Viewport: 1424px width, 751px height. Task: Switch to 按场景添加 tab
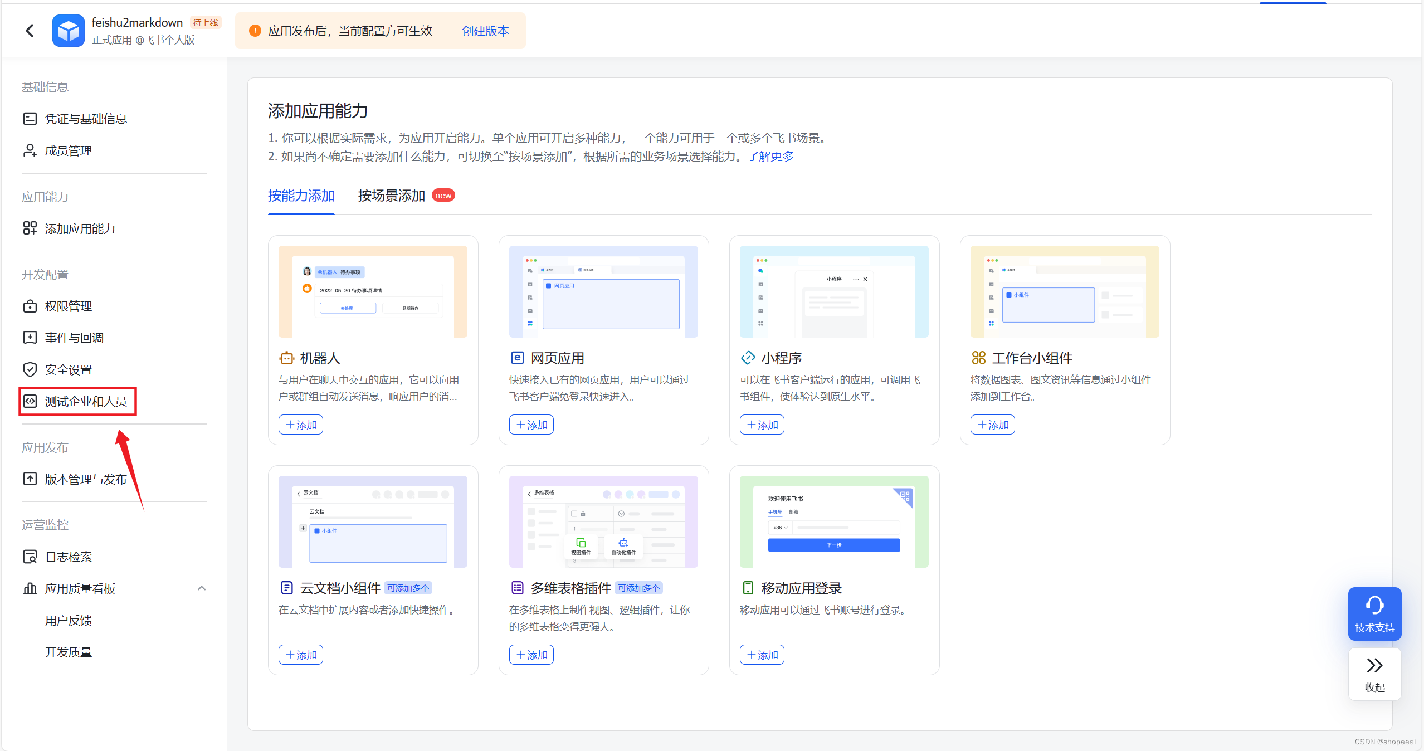[x=391, y=196]
